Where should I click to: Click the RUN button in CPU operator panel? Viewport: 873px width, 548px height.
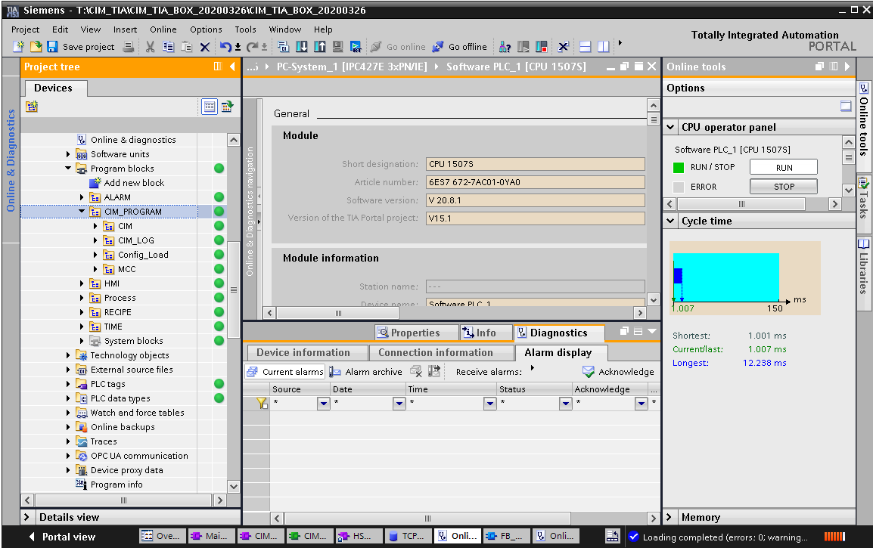(784, 168)
